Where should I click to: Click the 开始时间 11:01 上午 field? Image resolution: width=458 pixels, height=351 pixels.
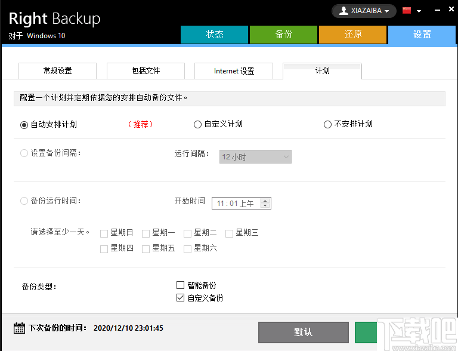click(242, 204)
